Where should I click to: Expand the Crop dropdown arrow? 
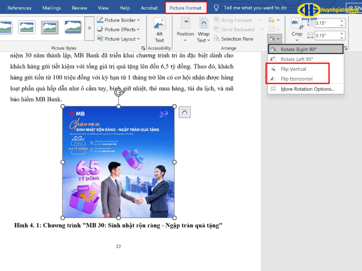[297, 40]
